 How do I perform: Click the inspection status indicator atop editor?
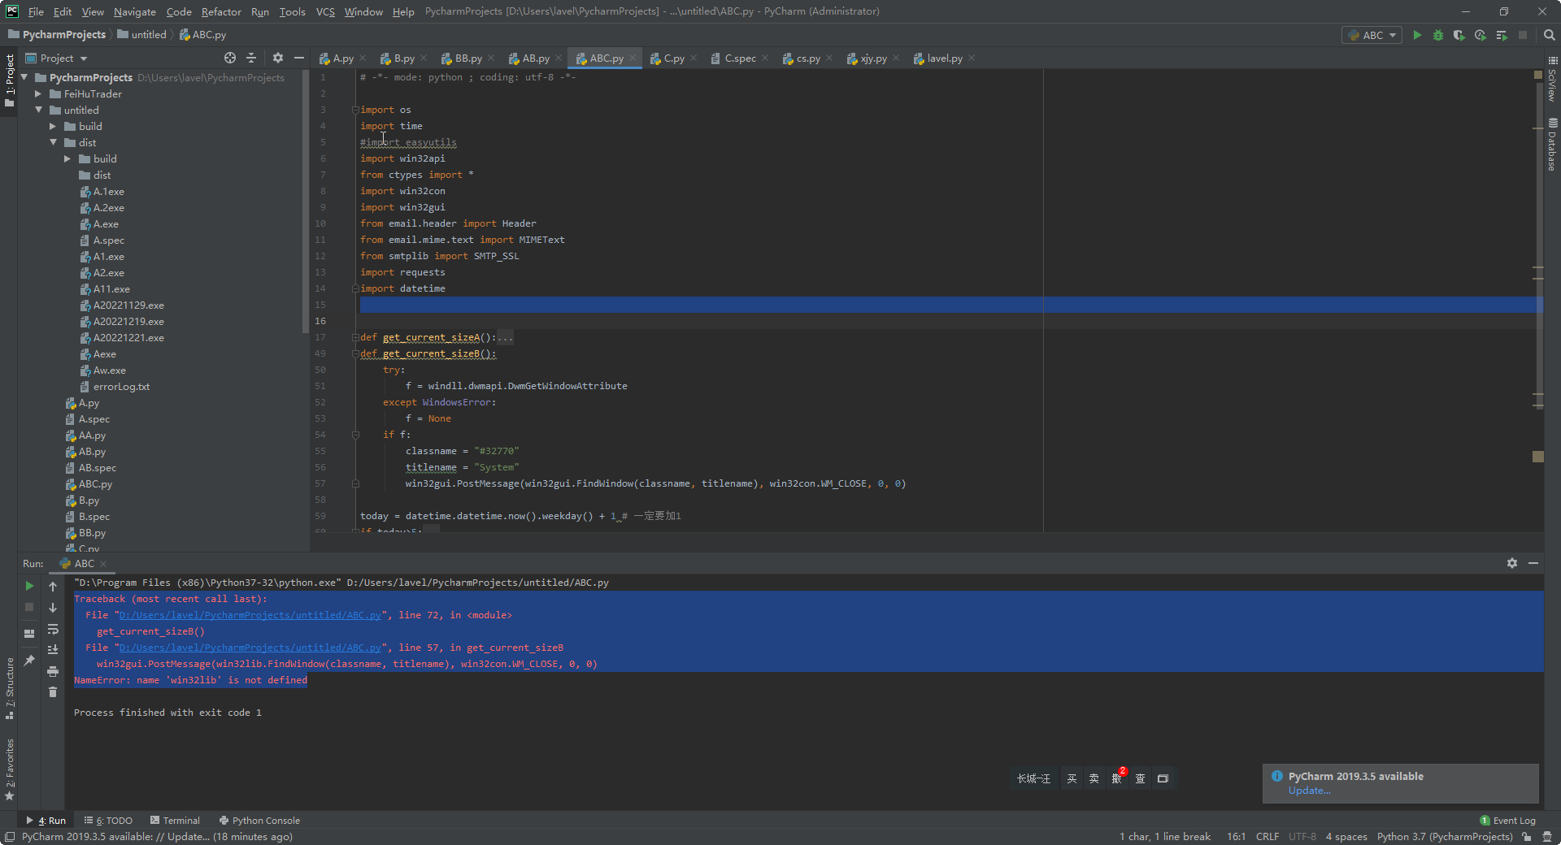(1538, 75)
